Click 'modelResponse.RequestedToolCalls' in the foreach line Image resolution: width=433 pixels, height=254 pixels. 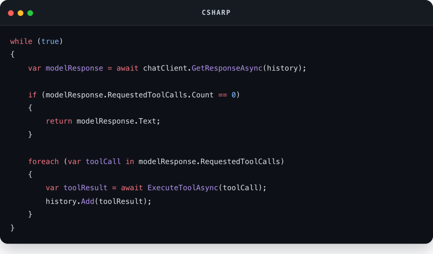pyautogui.click(x=209, y=161)
